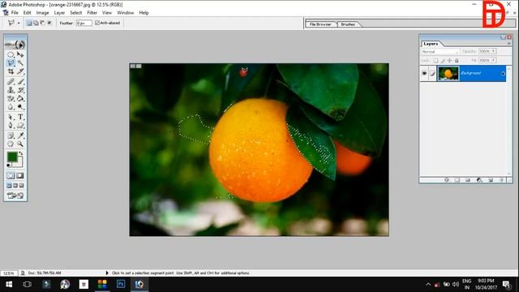Screen dimensions: 519x292
Task: Select the Polygonal Lasso tool in the toolbox
Action: (11, 63)
